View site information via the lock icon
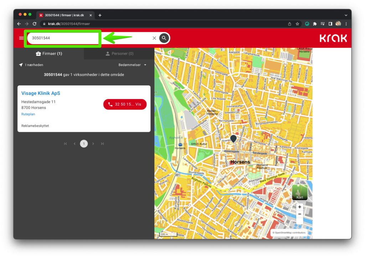 point(44,24)
